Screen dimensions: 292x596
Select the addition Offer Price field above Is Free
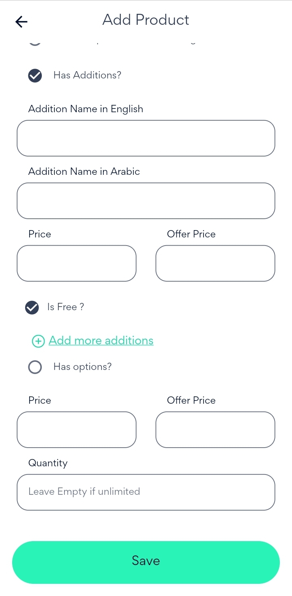(215, 263)
